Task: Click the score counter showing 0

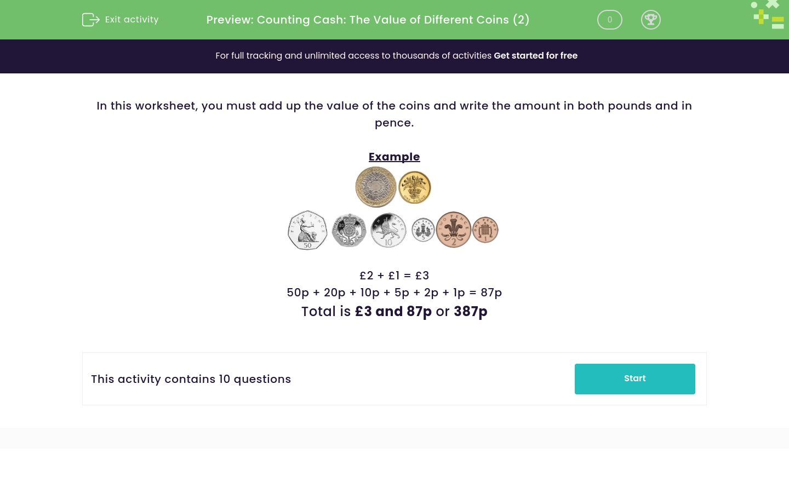Action: [610, 20]
